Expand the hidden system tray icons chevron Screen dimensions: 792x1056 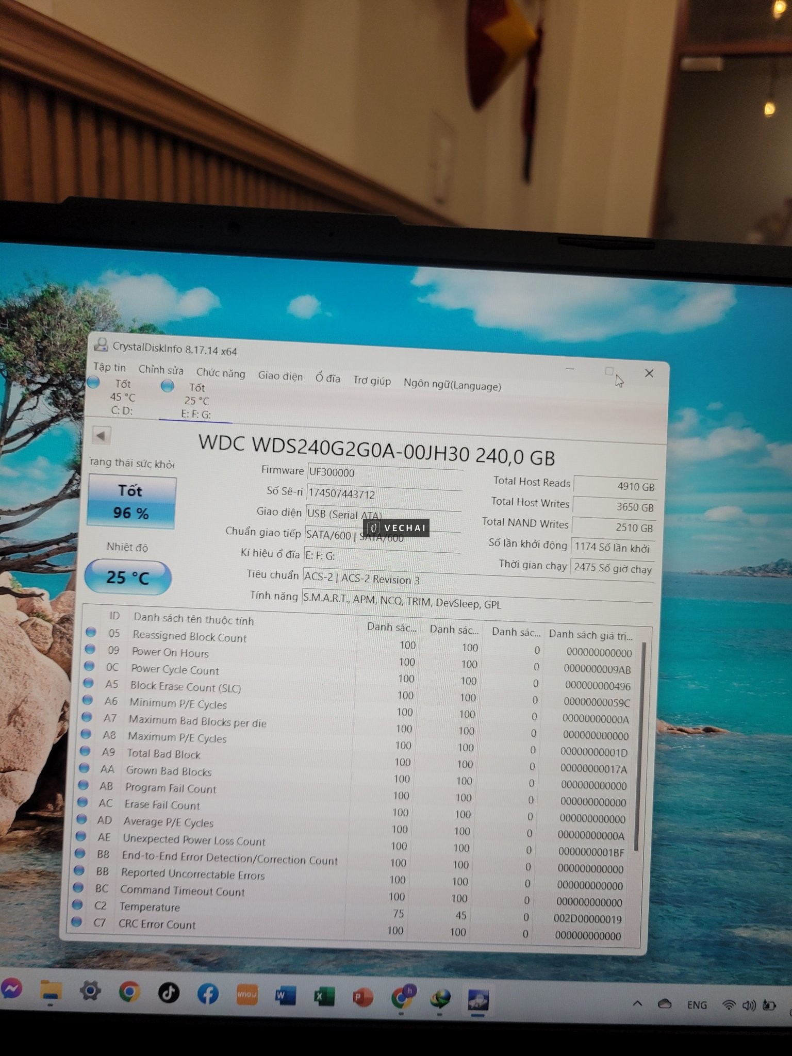click(637, 1003)
